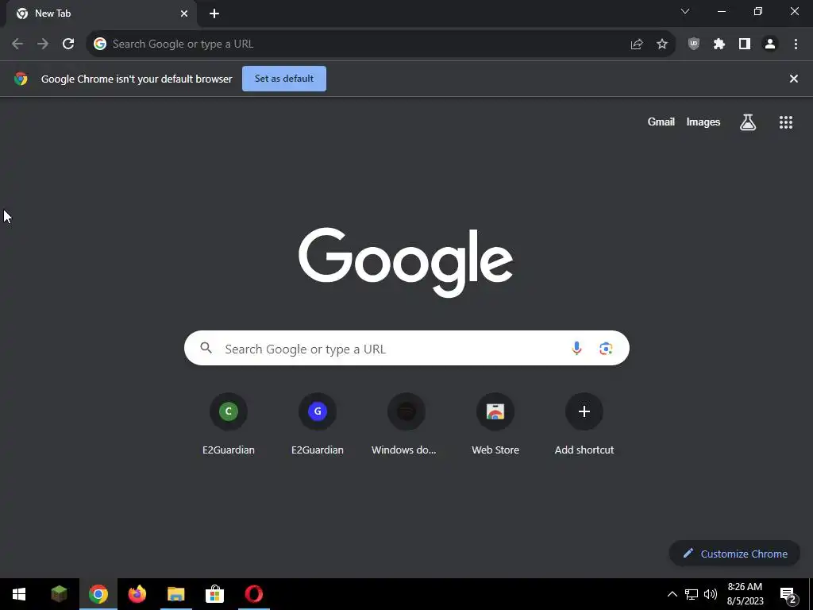This screenshot has width=813, height=610.
Task: Open the blue G E2Guardian shortcut
Action: 318,425
